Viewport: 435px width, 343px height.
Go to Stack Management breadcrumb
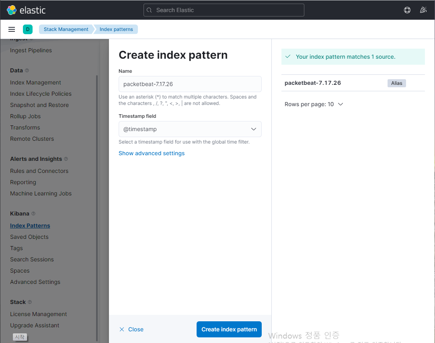click(66, 29)
